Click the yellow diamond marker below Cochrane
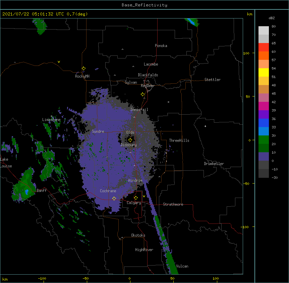The image size is (289, 283). pos(114,198)
